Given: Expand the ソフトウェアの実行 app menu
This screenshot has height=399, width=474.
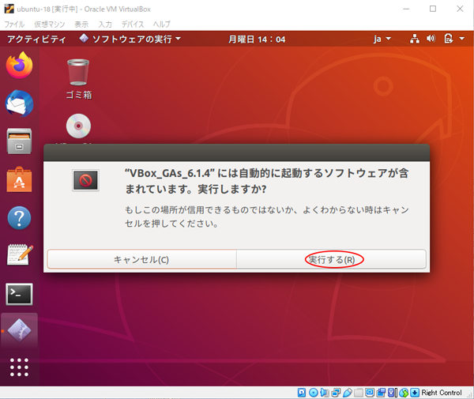Looking at the screenshot, I should click(x=130, y=39).
